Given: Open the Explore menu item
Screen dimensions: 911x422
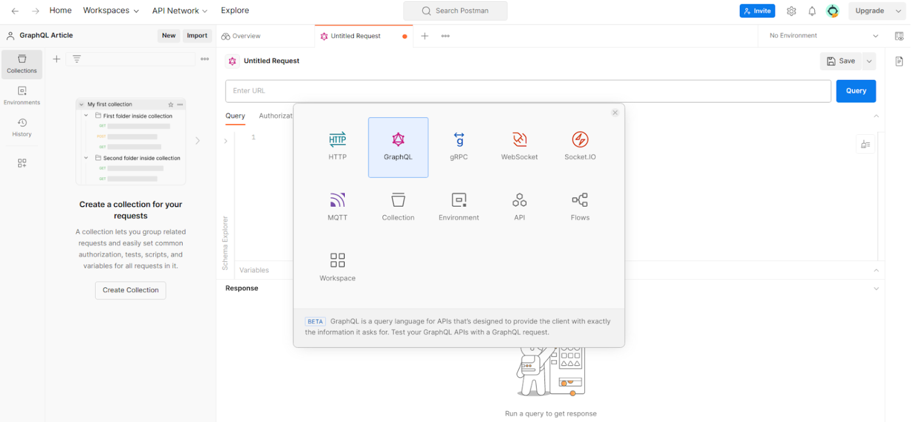Looking at the screenshot, I should [235, 10].
